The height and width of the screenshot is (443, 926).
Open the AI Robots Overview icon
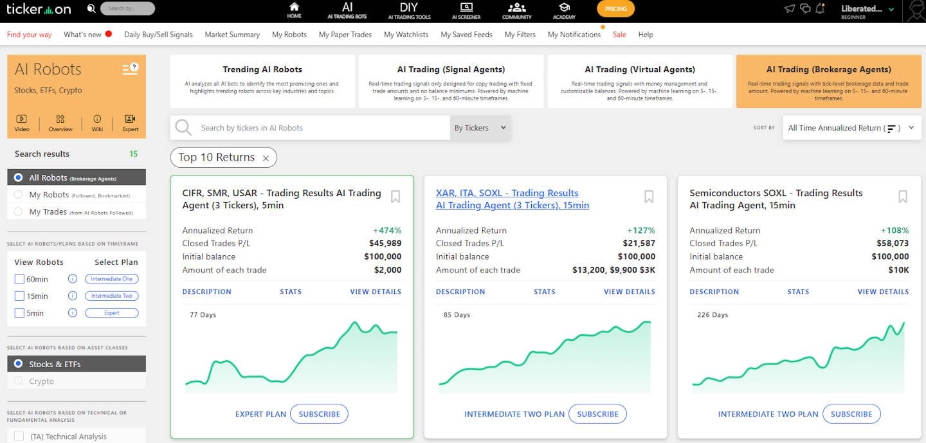60,123
